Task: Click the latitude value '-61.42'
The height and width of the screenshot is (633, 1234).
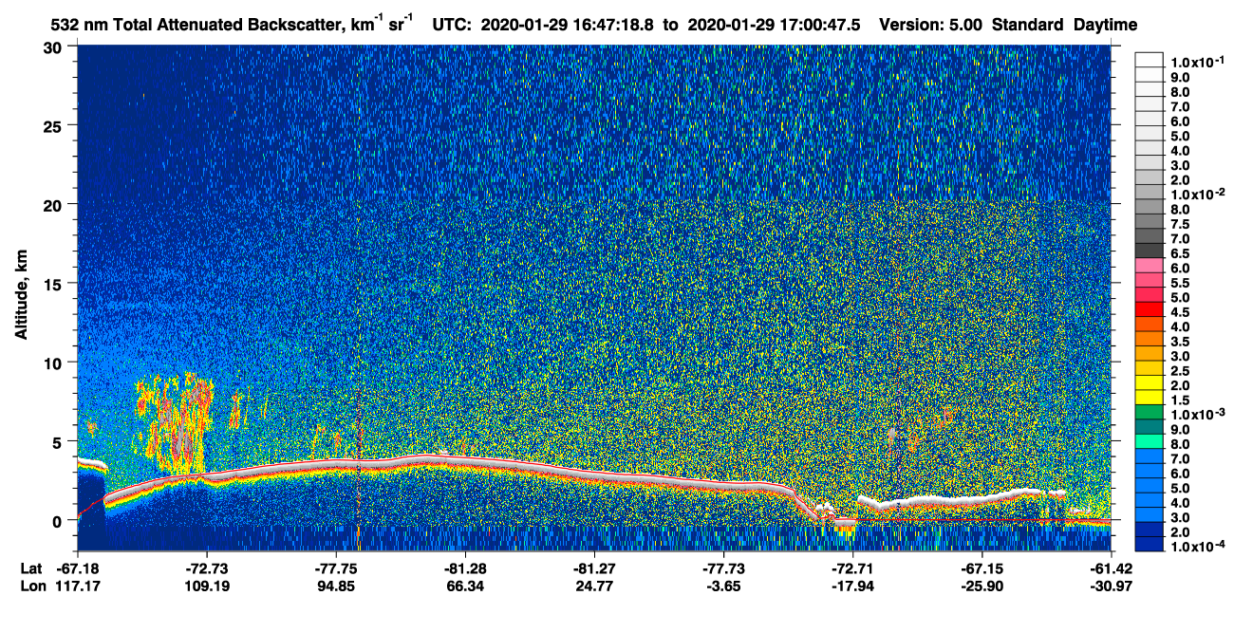Action: 1112,568
